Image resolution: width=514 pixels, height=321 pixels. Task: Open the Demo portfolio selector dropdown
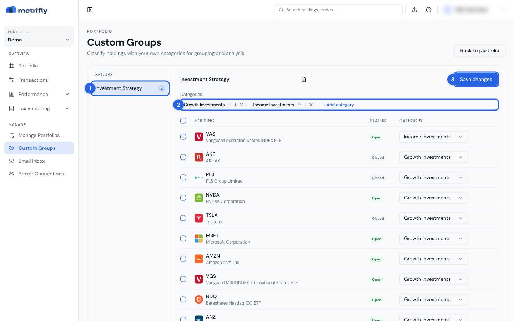(x=39, y=36)
